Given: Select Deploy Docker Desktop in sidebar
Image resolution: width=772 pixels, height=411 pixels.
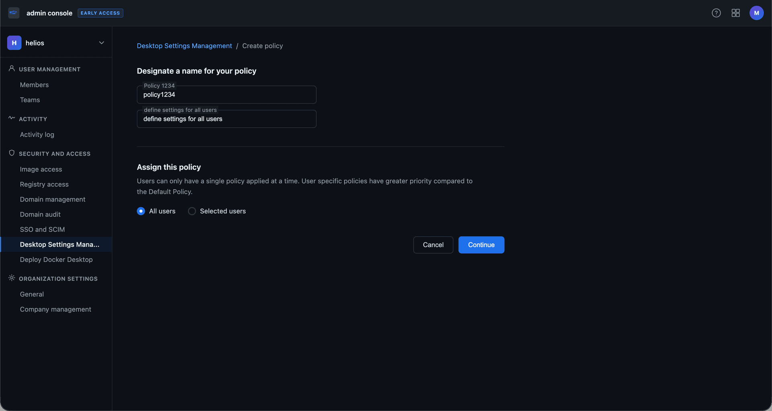Looking at the screenshot, I should 56,259.
